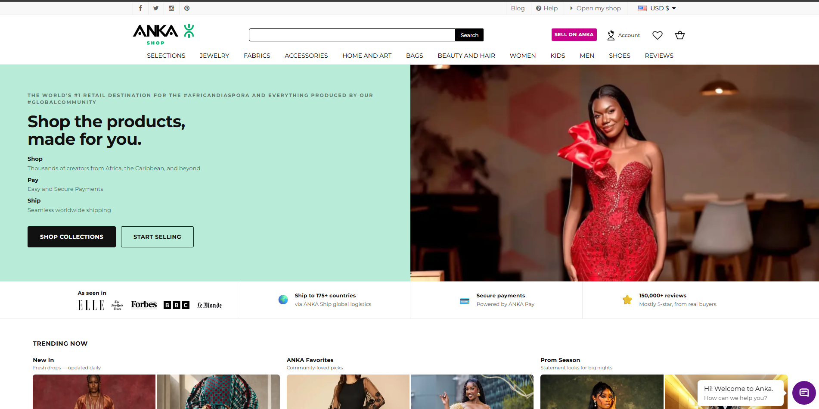Open ANKA's Twitter page icon
819x409 pixels.
[x=156, y=8]
